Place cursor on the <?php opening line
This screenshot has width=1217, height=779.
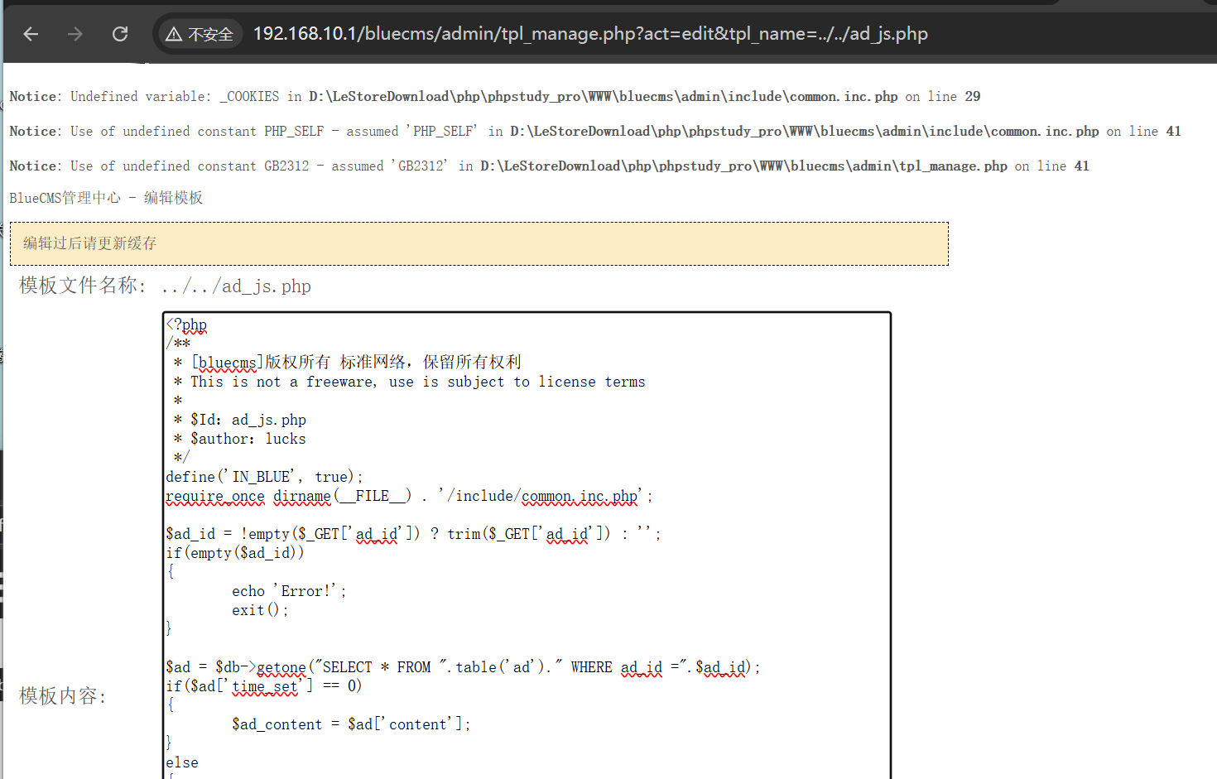click(187, 325)
